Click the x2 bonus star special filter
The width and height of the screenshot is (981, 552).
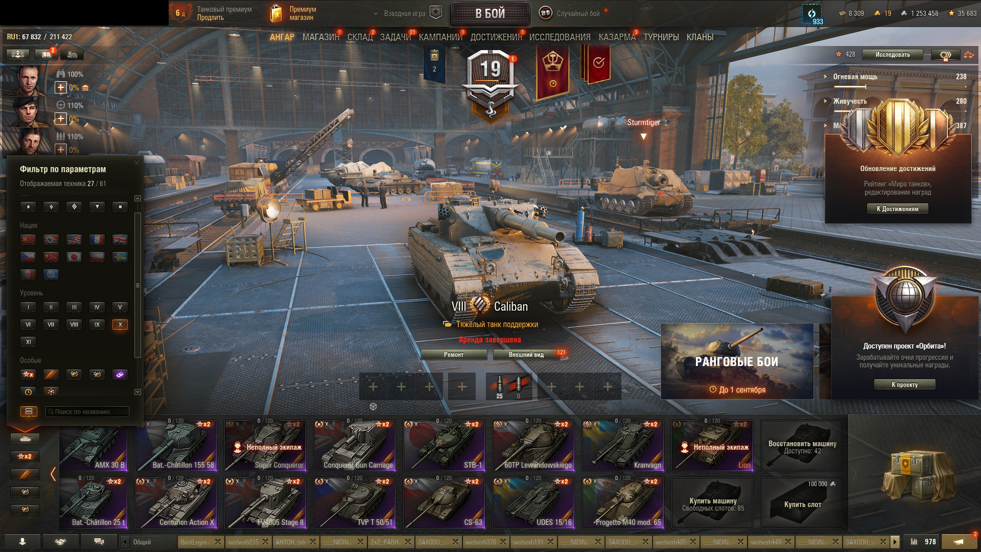coord(28,374)
